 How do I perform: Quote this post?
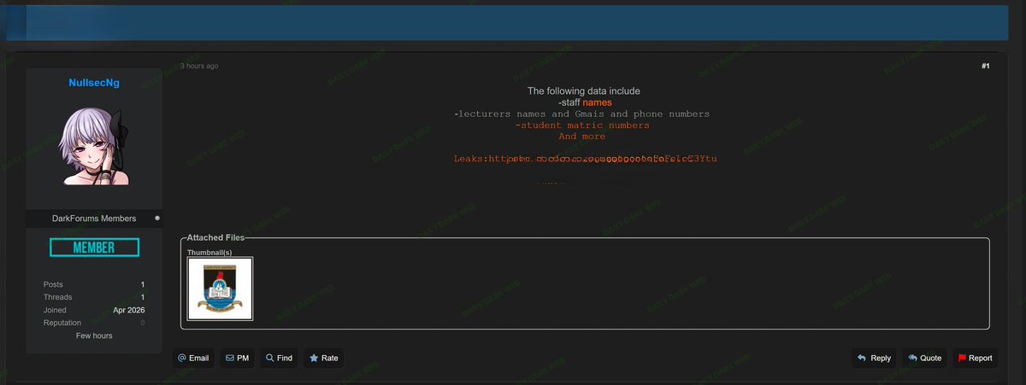tap(925, 358)
